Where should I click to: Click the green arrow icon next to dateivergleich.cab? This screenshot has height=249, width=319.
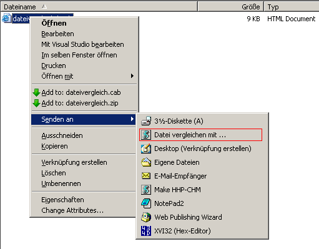pyautogui.click(x=36, y=92)
